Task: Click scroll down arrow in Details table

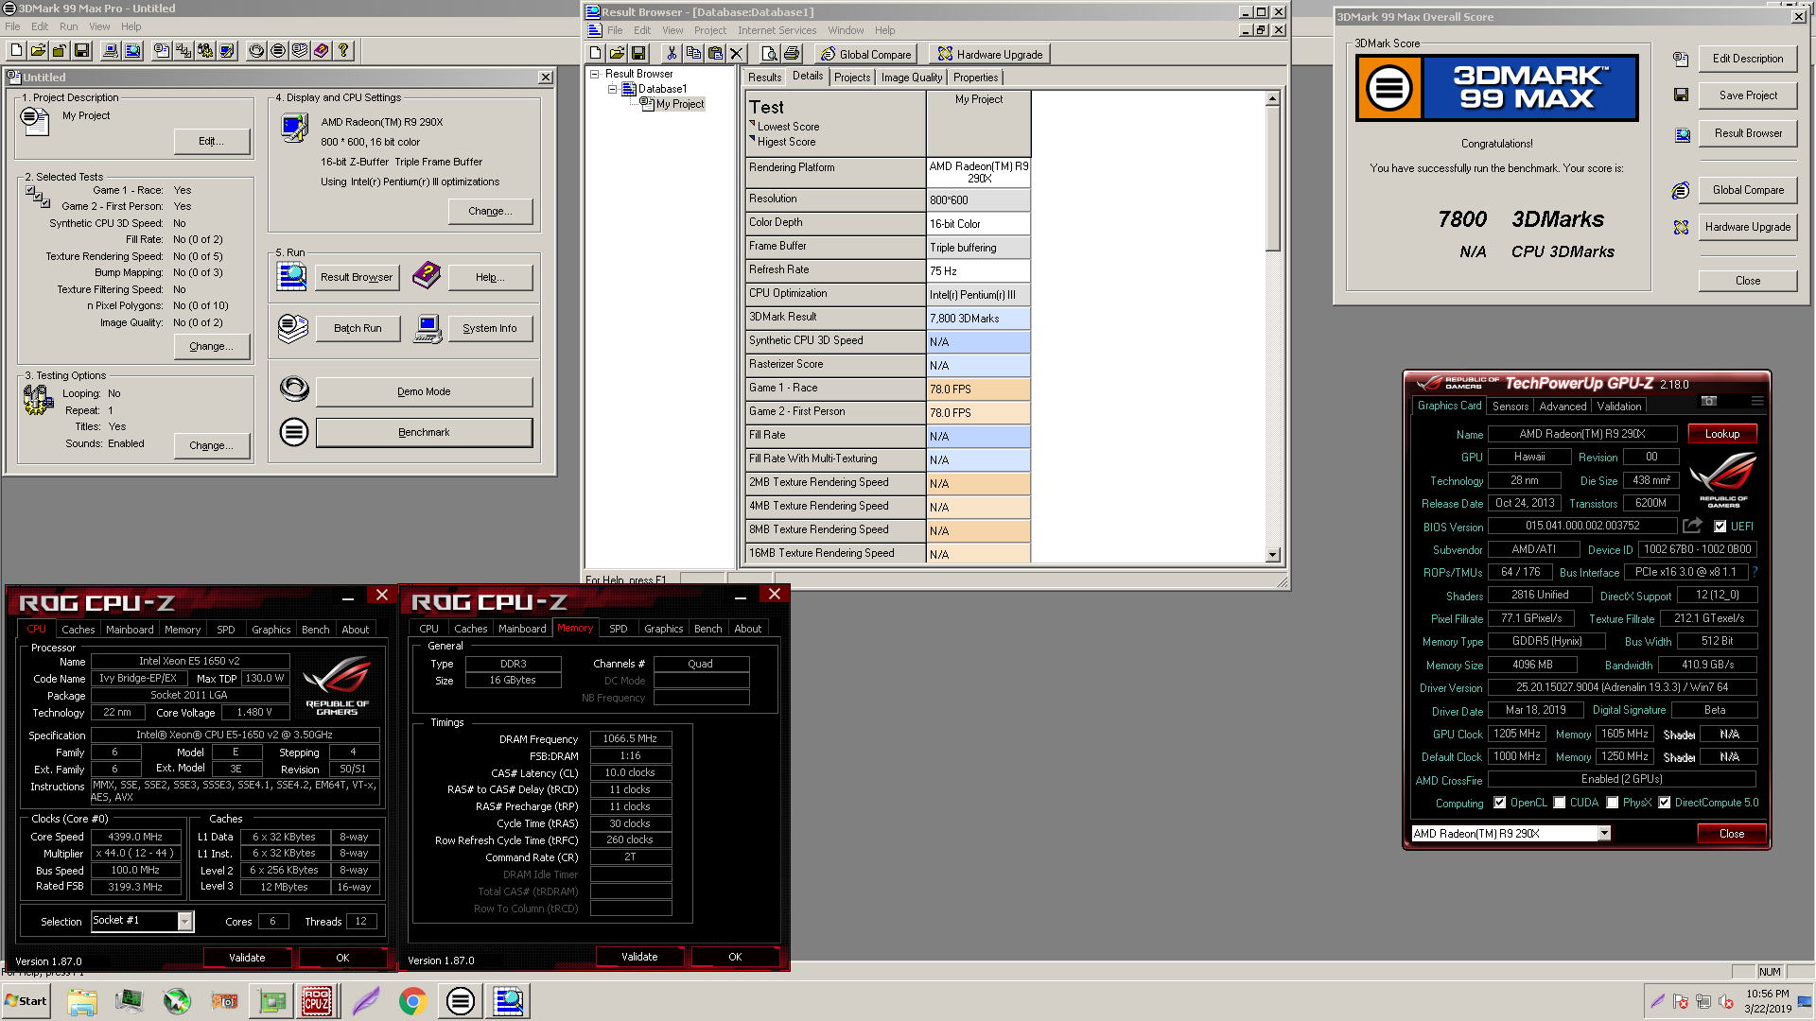Action: pyautogui.click(x=1273, y=555)
